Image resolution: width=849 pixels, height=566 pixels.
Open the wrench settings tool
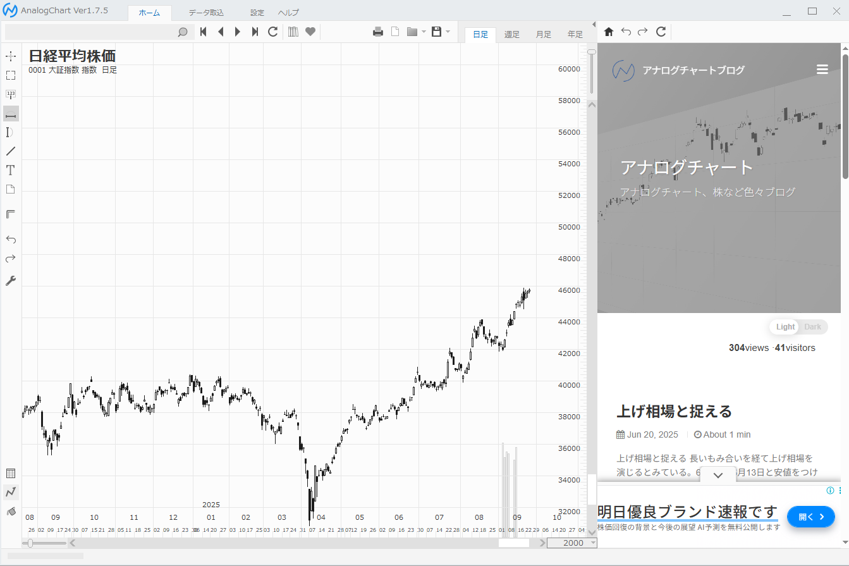(11, 281)
